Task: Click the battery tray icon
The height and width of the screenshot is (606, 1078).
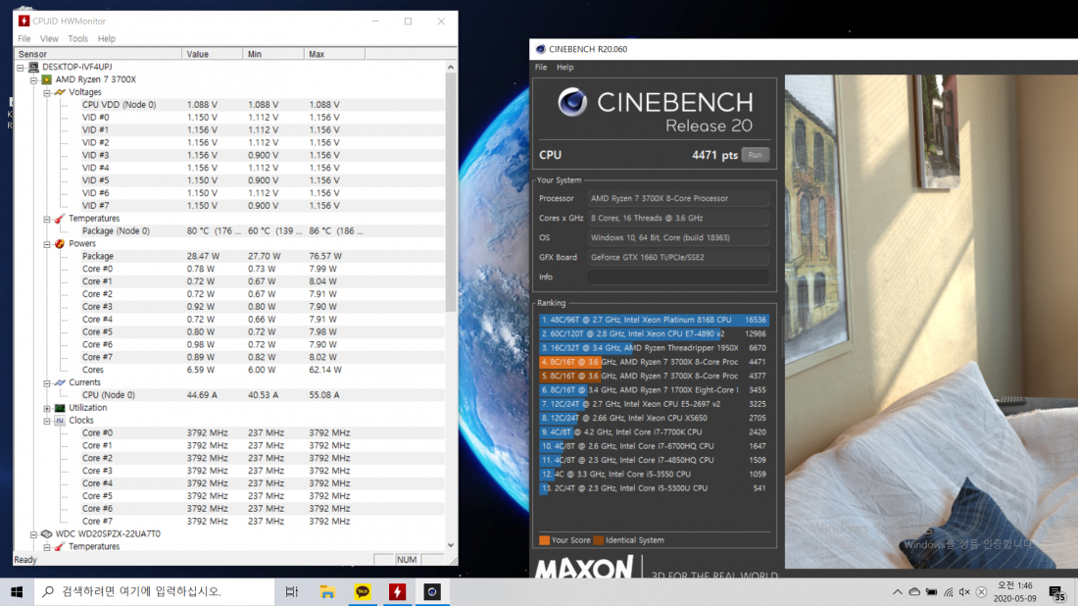Action: pos(932,591)
